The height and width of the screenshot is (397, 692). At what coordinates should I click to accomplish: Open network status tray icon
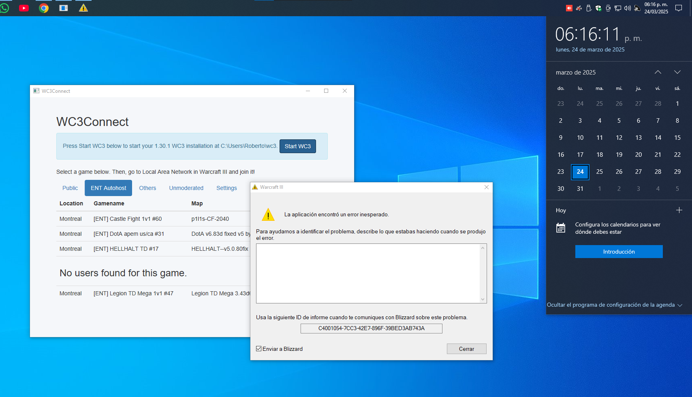point(618,8)
